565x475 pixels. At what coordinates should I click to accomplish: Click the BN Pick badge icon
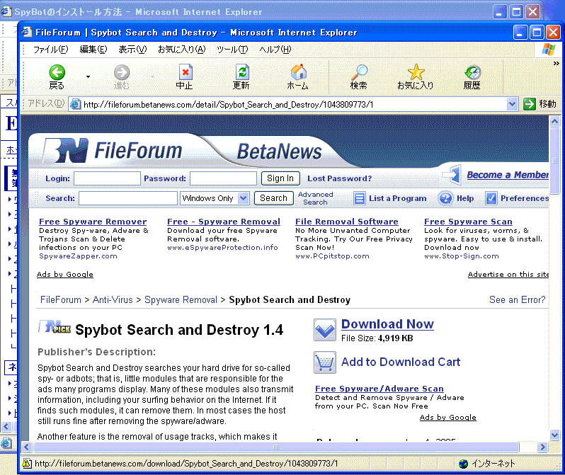pos(55,326)
